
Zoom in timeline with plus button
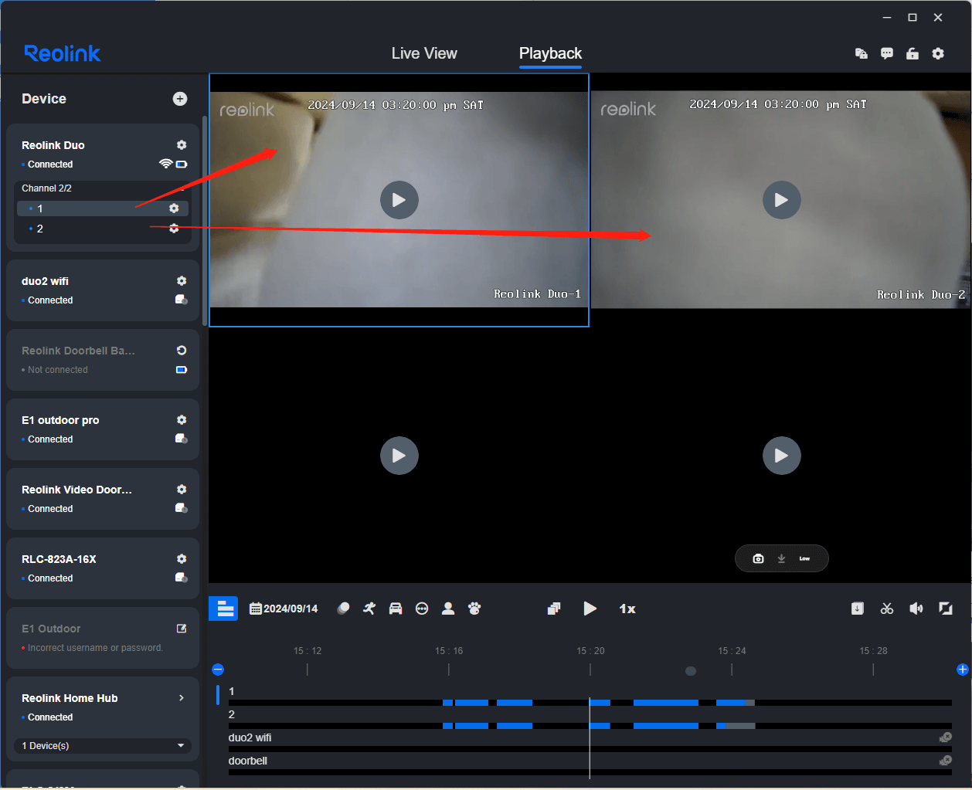(963, 670)
